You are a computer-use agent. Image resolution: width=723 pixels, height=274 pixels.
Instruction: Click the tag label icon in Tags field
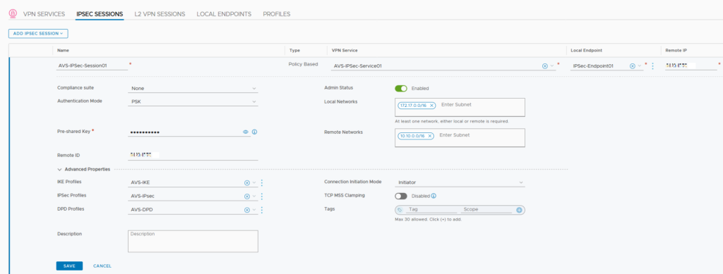[x=400, y=210]
